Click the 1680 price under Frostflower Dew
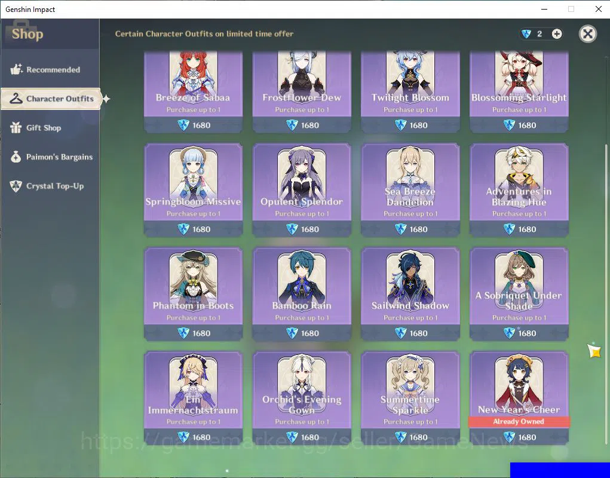Image resolution: width=610 pixels, height=478 pixels. click(x=309, y=125)
